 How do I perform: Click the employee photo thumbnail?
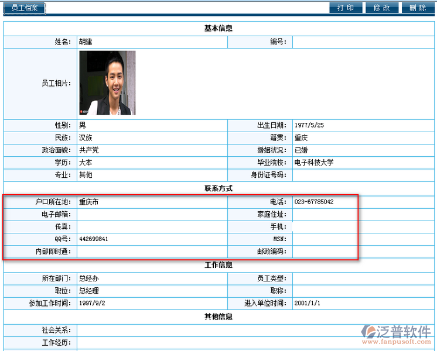(108, 82)
